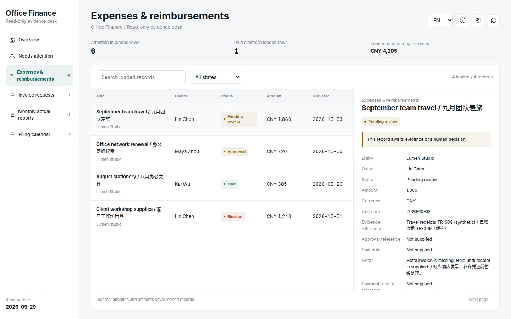Go to Needs attention page

point(39,56)
